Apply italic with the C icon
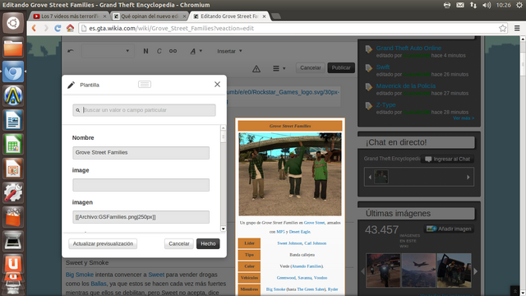The width and height of the screenshot is (526, 296). (159, 51)
